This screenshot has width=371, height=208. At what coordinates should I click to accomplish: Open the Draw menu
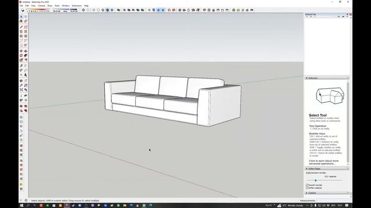(50, 6)
